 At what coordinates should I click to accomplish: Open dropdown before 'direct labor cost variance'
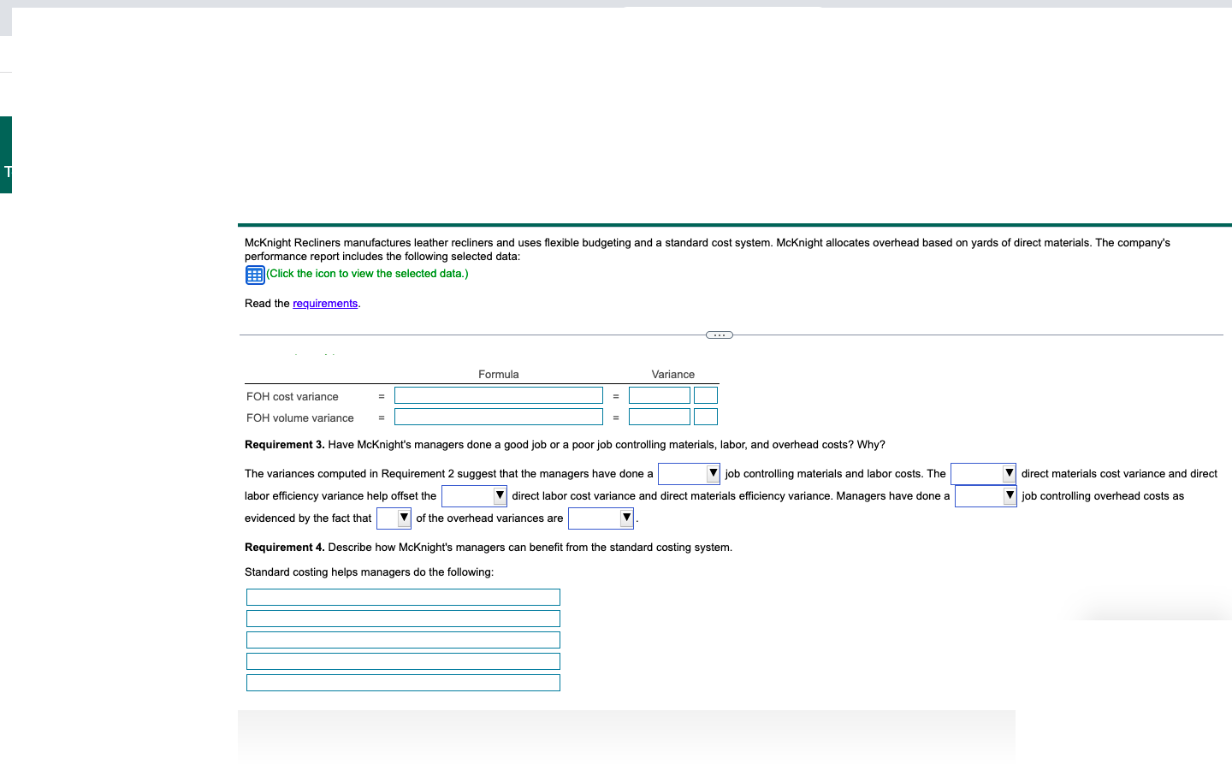tap(474, 495)
